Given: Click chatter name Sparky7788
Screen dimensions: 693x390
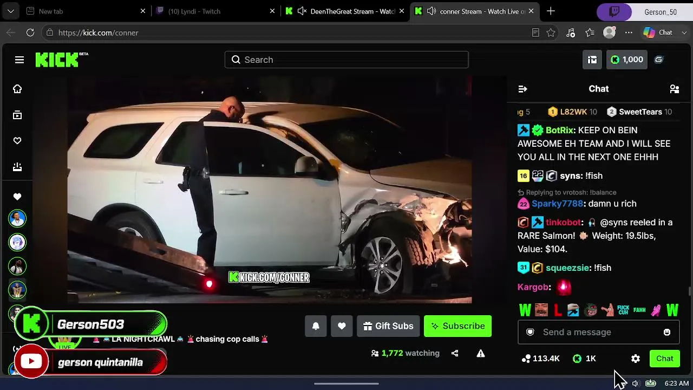Looking at the screenshot, I should (558, 204).
